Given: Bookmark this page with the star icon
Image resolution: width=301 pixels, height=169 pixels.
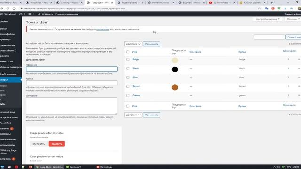Looking at the screenshot, I should click(259, 8).
